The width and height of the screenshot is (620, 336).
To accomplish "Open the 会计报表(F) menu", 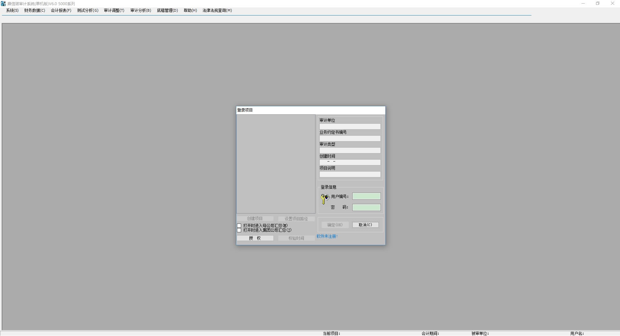I will click(x=61, y=10).
